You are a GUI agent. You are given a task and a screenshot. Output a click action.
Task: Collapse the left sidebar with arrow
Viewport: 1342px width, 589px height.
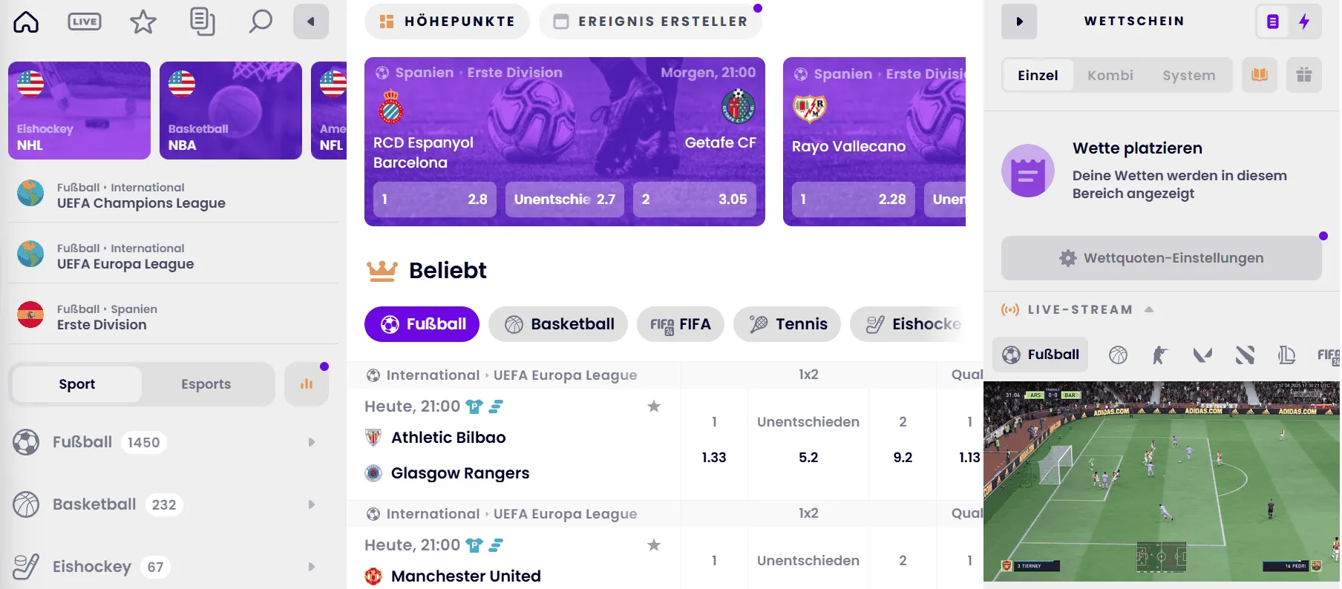(x=311, y=22)
